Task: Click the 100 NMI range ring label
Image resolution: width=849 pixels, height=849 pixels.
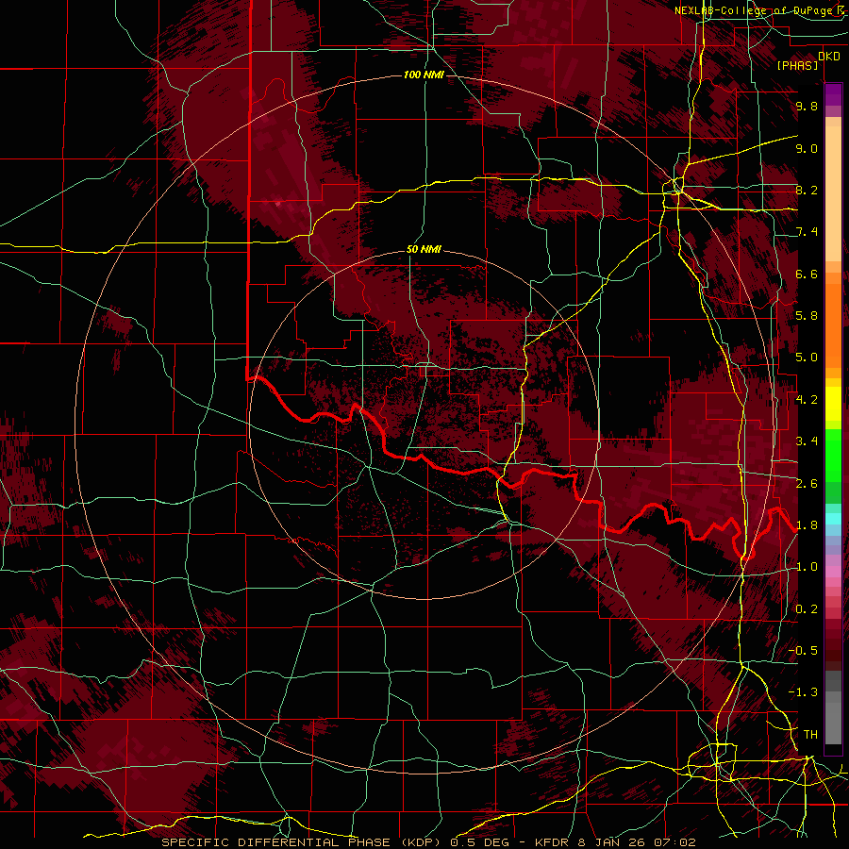Action: click(x=424, y=75)
